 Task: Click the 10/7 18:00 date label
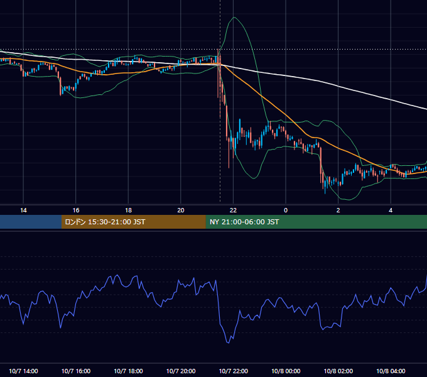[128, 371]
